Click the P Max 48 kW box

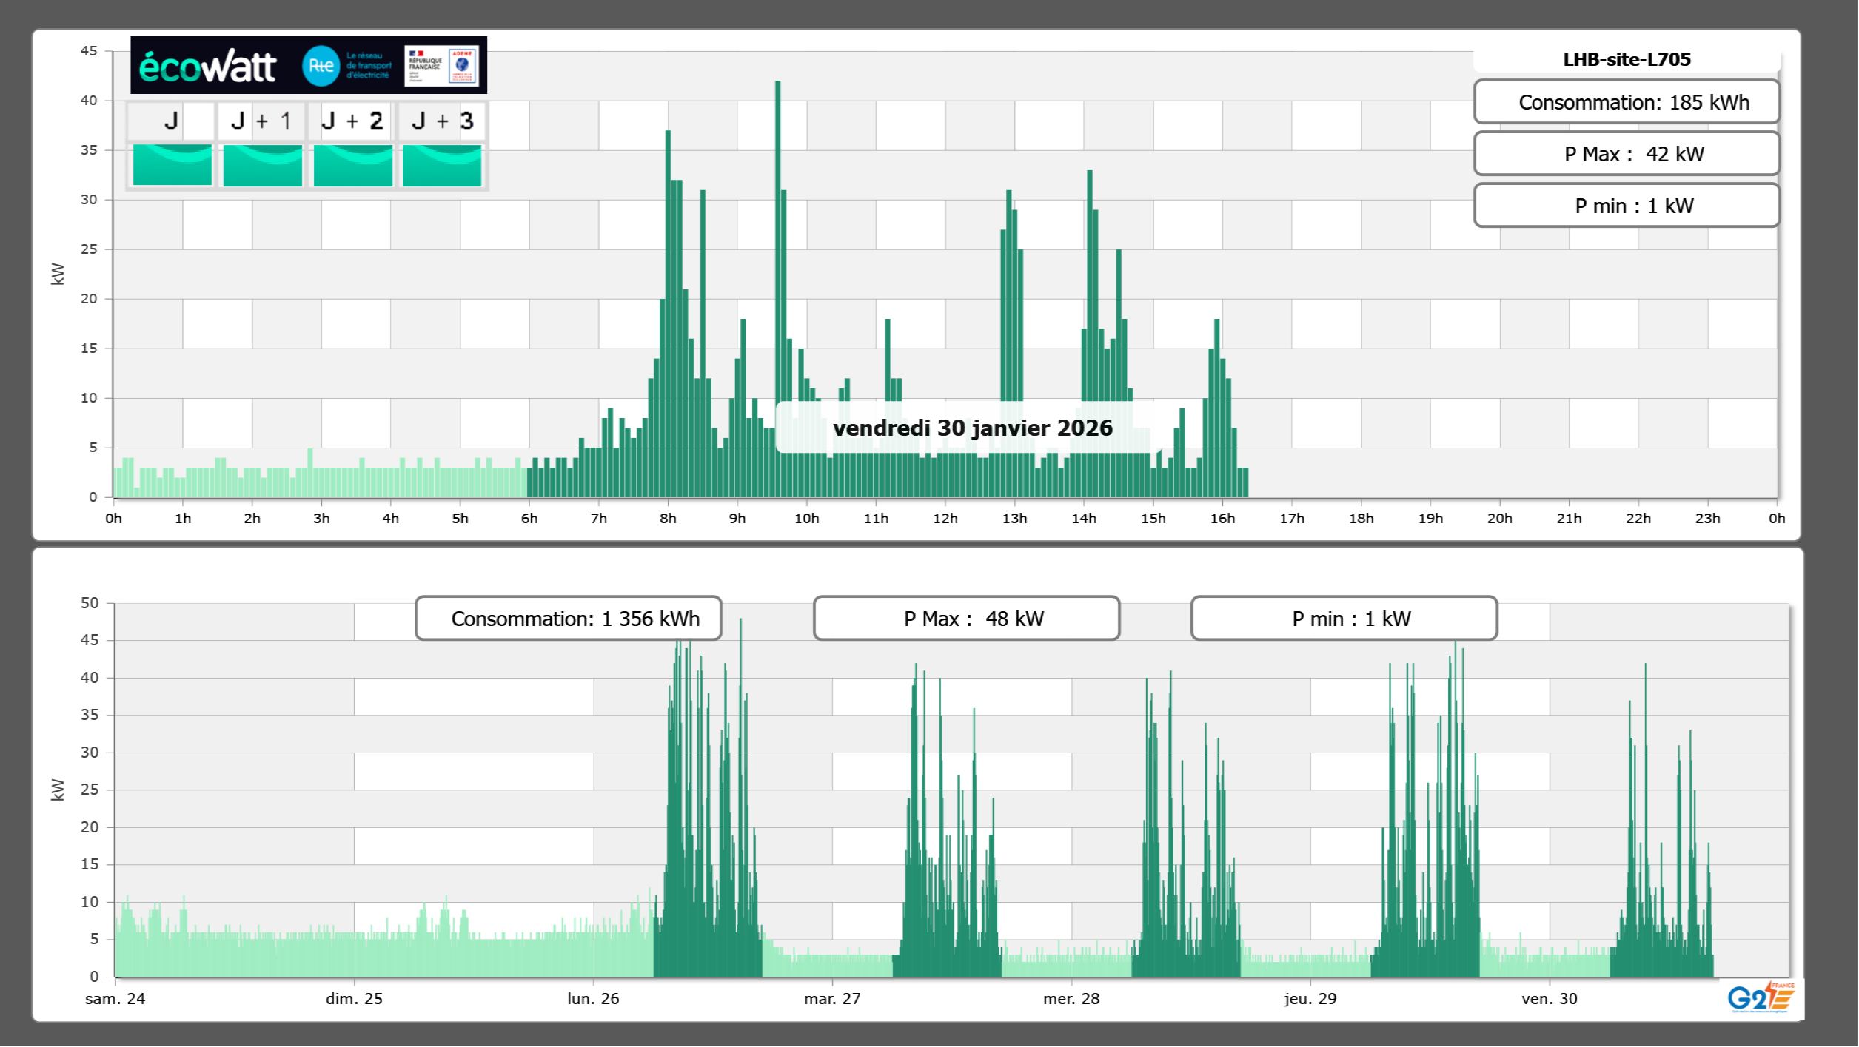pyautogui.click(x=966, y=619)
